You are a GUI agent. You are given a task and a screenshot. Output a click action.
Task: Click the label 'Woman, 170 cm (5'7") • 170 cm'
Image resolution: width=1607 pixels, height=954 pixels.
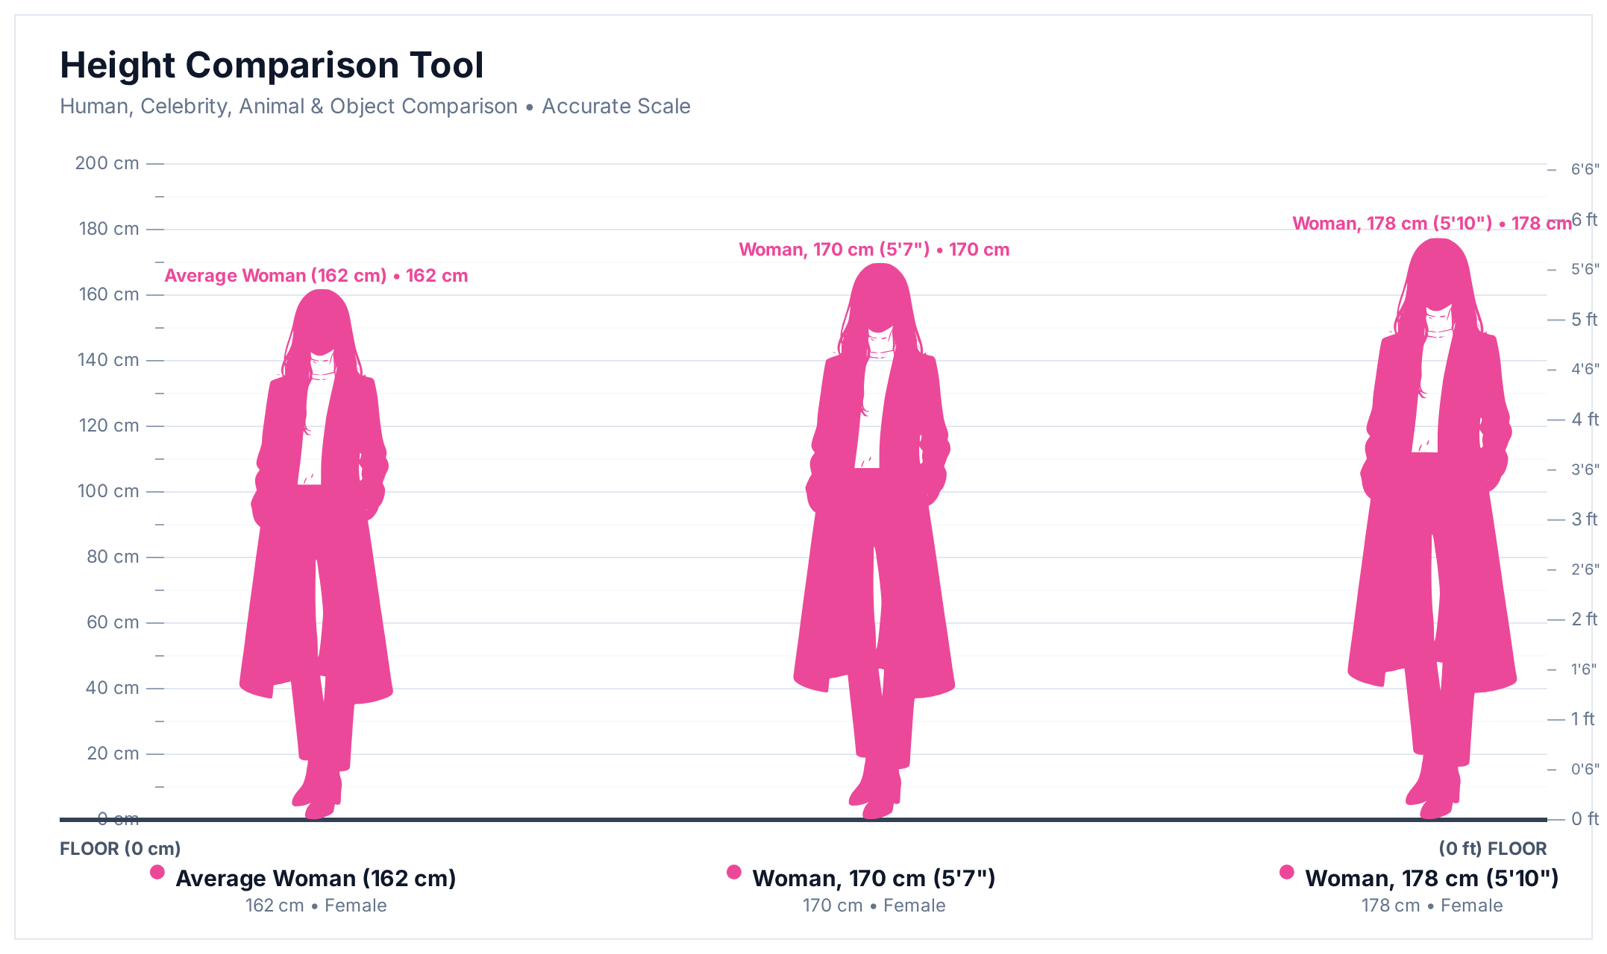(874, 250)
